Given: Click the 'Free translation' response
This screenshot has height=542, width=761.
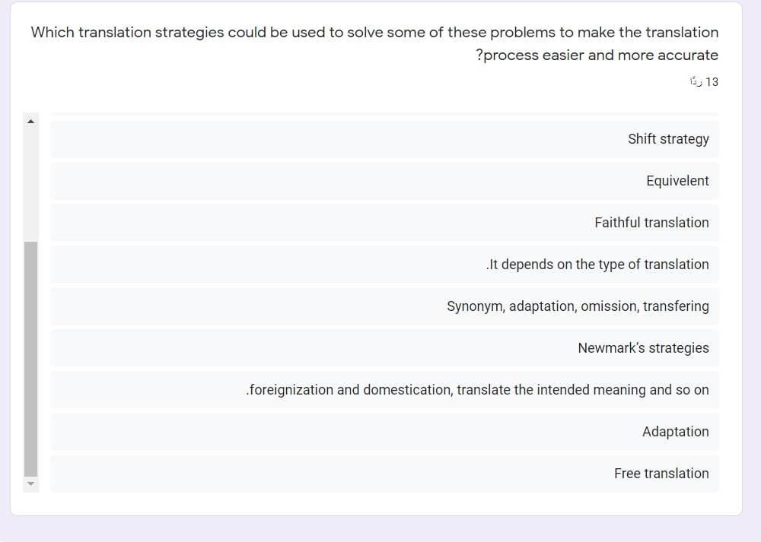Looking at the screenshot, I should pos(384,473).
